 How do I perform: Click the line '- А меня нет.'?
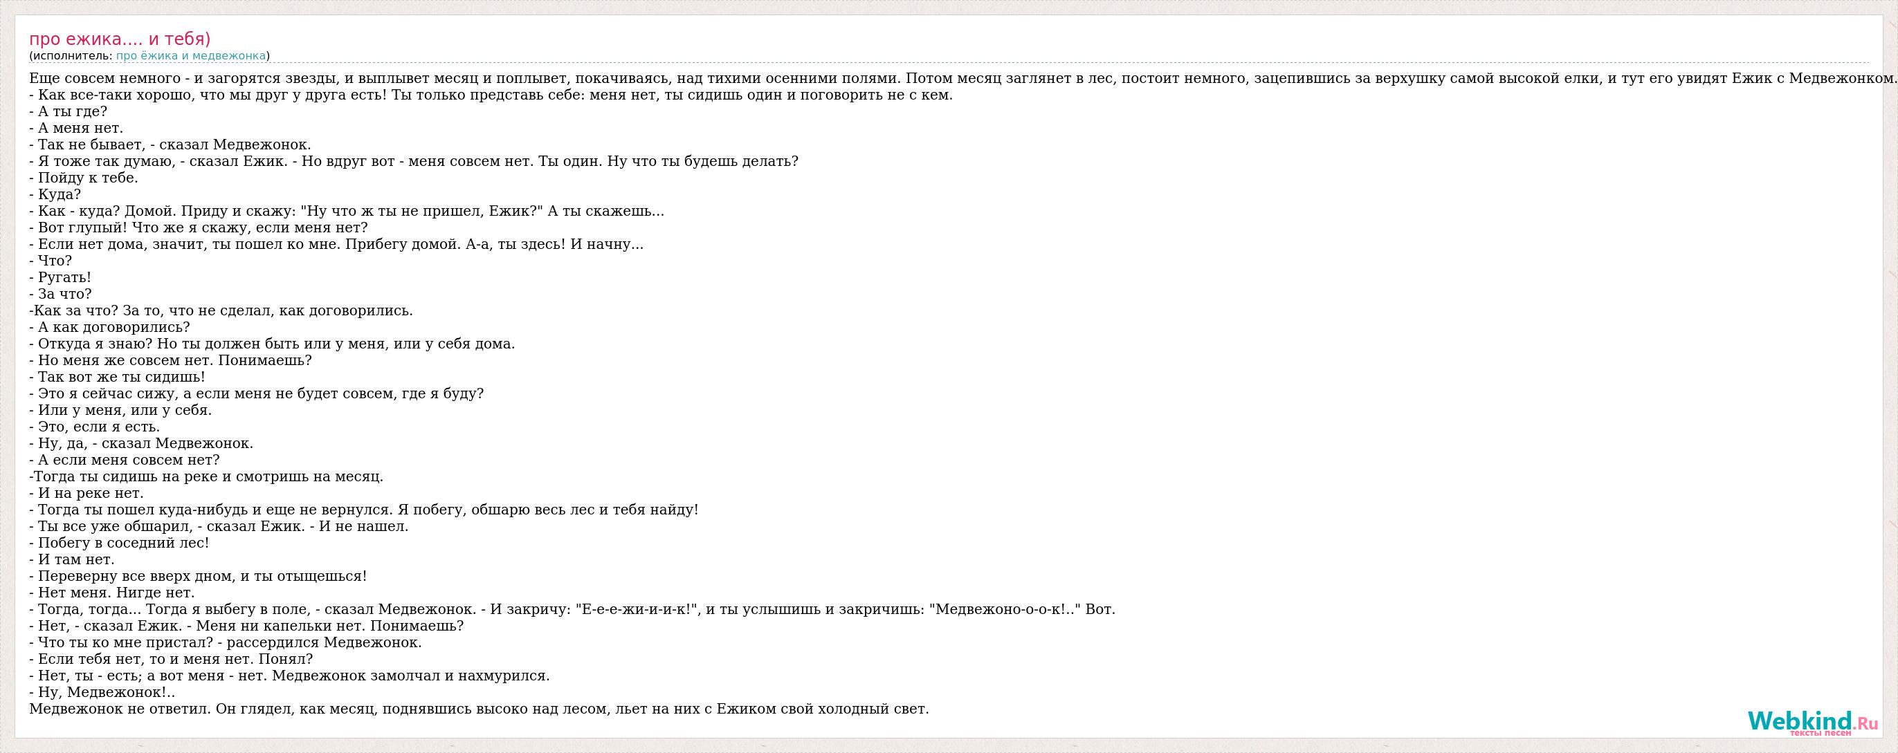pos(77,128)
